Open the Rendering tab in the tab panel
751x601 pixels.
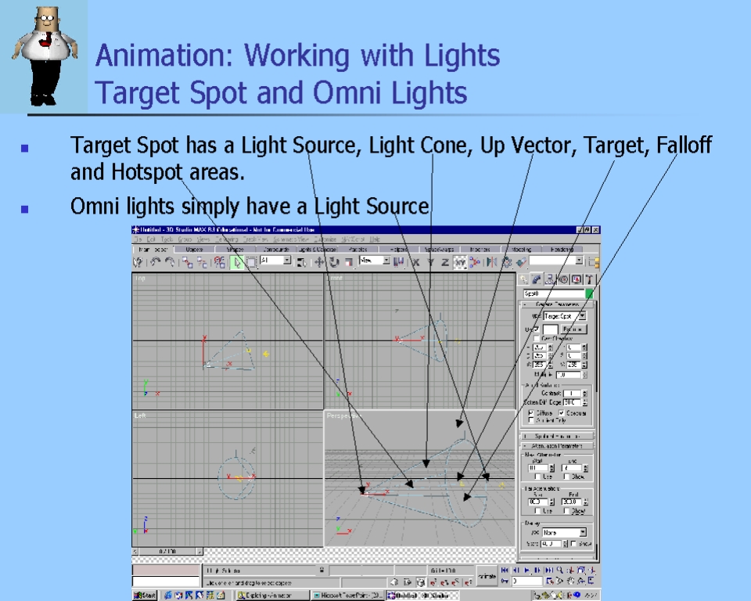coord(561,250)
